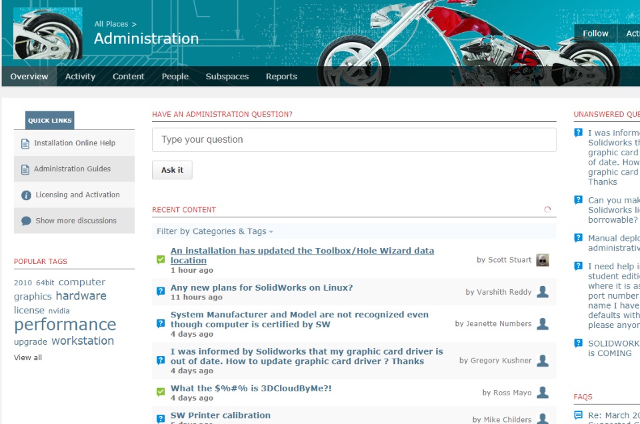This screenshot has width=640, height=424.
Task: Open Gregory Kushner author name
Action: tap(501, 361)
